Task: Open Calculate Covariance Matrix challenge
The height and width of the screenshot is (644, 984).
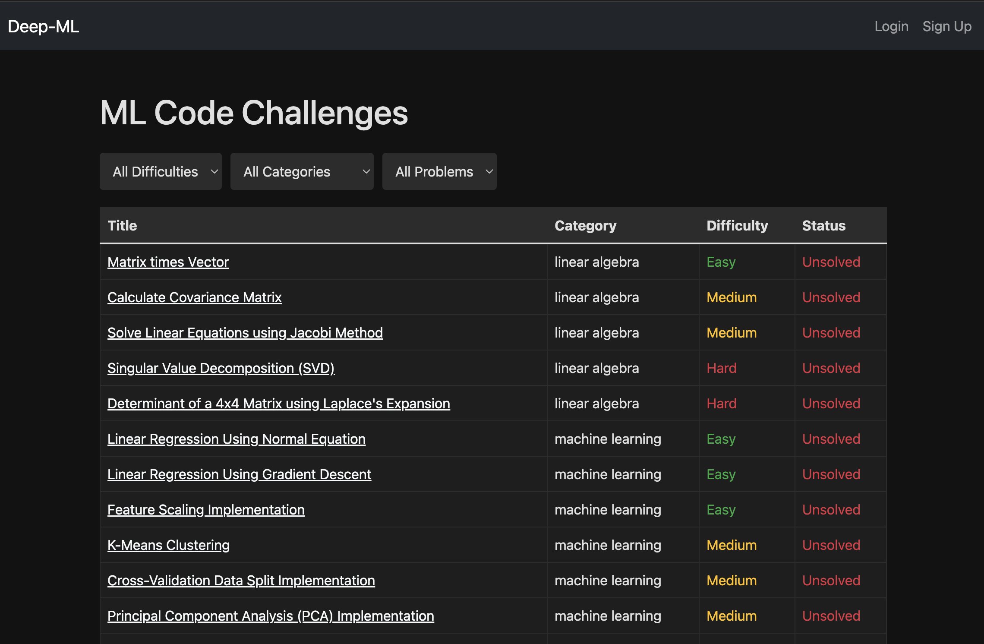Action: tap(194, 297)
